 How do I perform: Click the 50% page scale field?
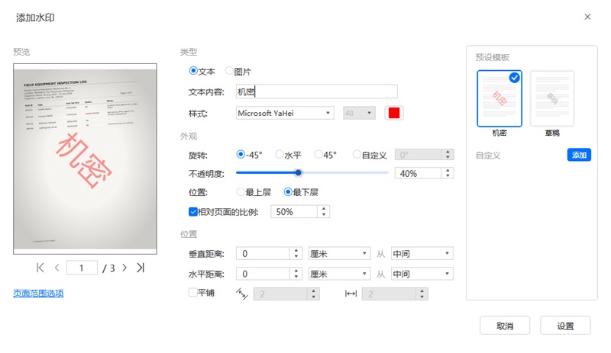click(x=294, y=212)
